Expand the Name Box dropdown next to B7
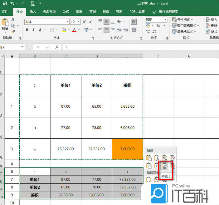This screenshot has height=205, width=219. point(22,47)
